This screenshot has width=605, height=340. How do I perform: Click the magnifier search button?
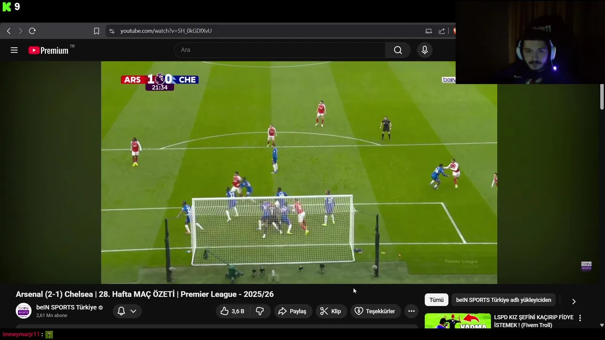tap(398, 50)
